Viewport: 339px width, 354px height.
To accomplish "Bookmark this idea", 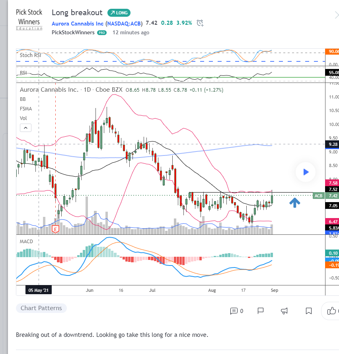I will coord(309,311).
